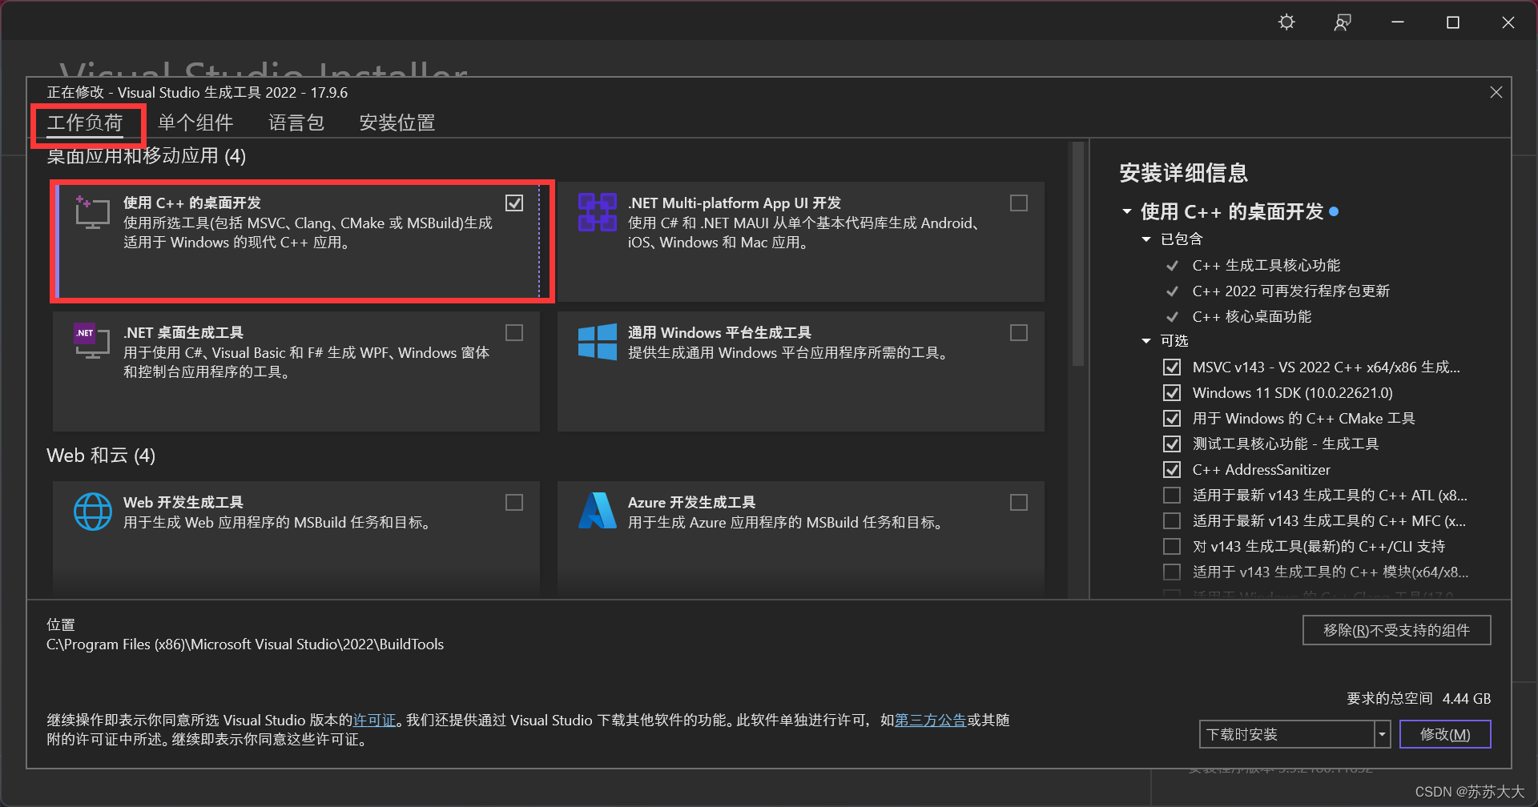Uncheck 测试工具核心功能 - 生成工具
This screenshot has height=807, width=1538.
click(1172, 444)
